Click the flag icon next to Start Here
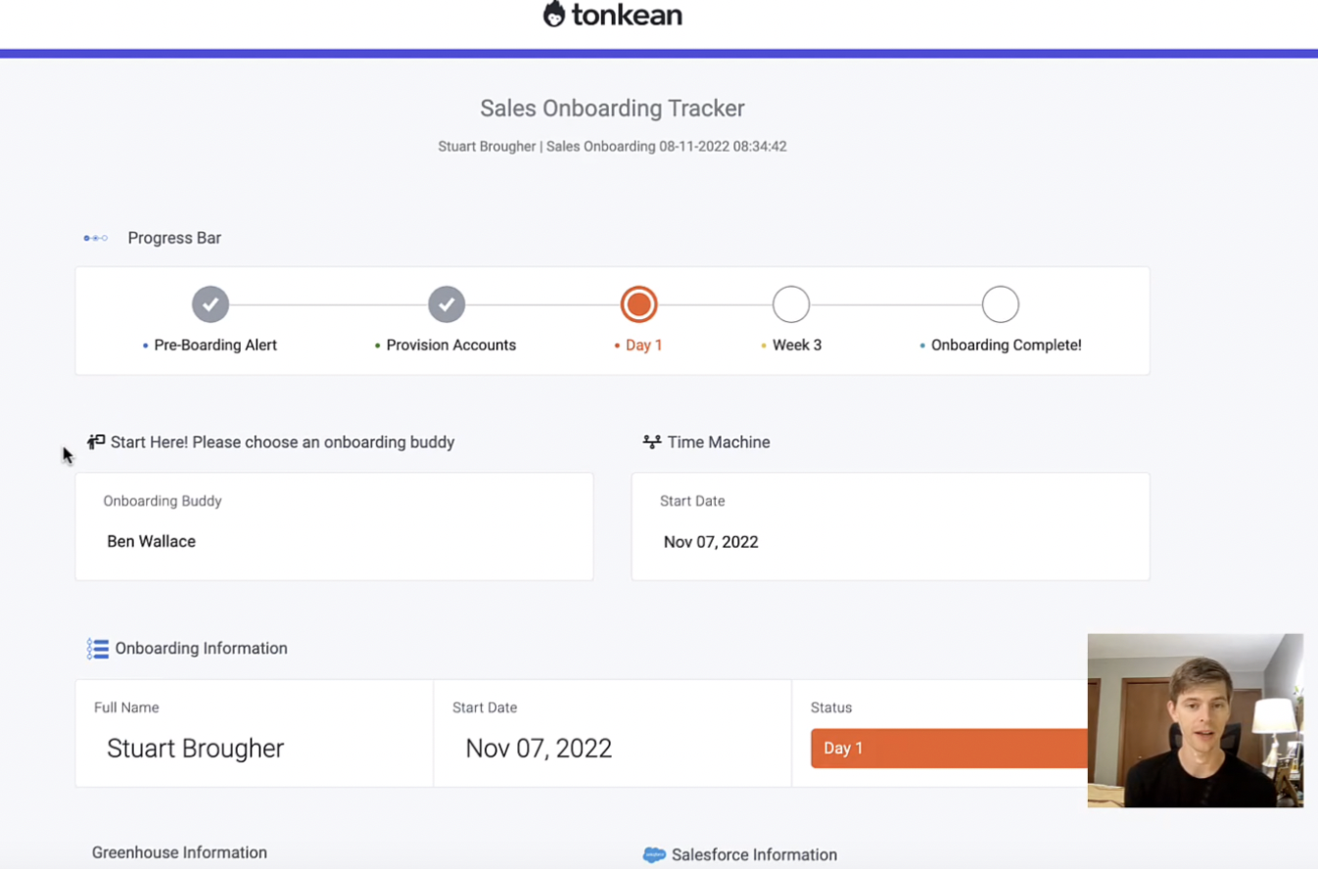This screenshot has height=869, width=1318. point(95,441)
